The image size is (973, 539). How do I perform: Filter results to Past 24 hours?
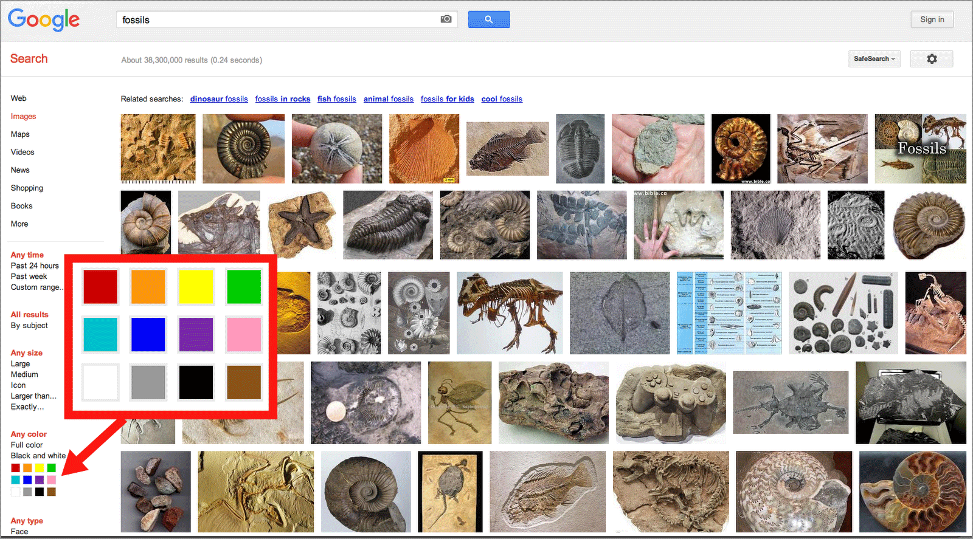[35, 266]
